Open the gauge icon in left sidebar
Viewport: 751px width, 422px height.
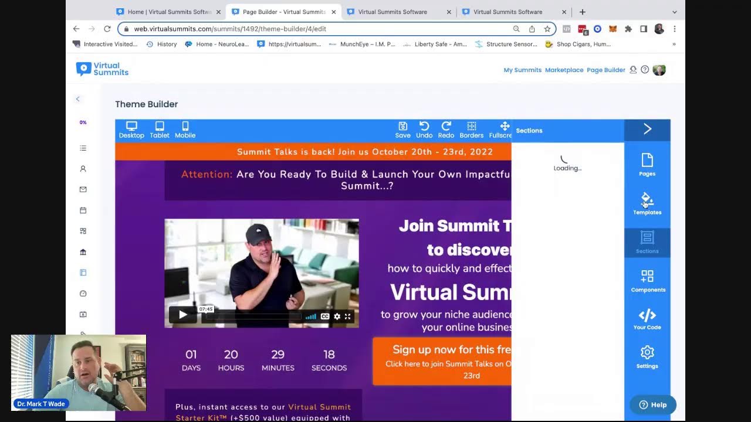pos(83,294)
